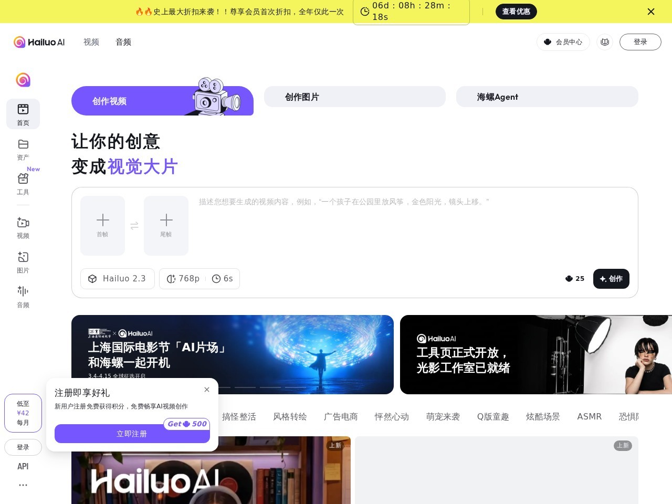The height and width of the screenshot is (504, 672).
Task: Select the 图片 image icon in sidebar
Action: [23, 262]
